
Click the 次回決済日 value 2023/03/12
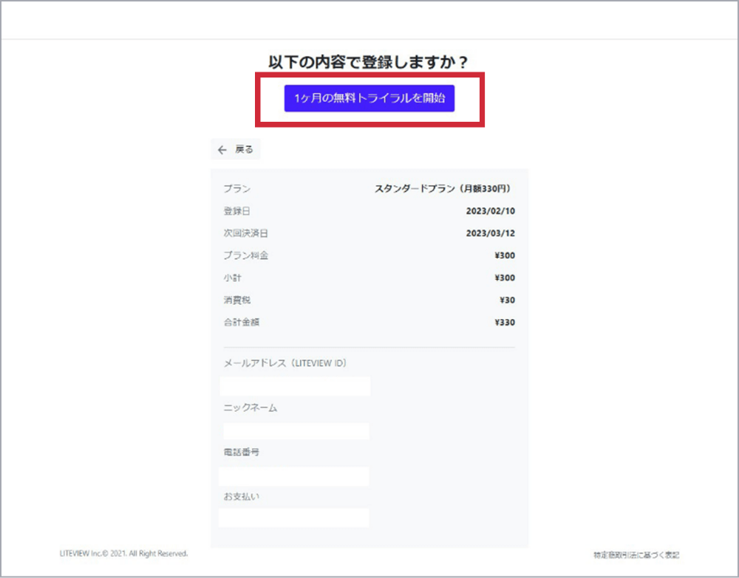490,233
